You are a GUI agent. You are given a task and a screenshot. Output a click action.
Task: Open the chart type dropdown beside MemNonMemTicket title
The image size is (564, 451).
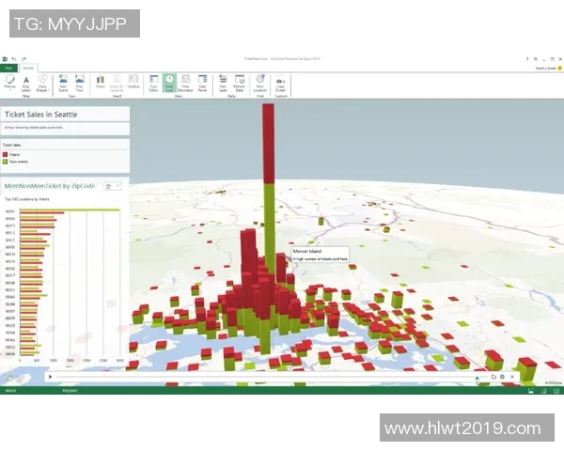coord(113,186)
